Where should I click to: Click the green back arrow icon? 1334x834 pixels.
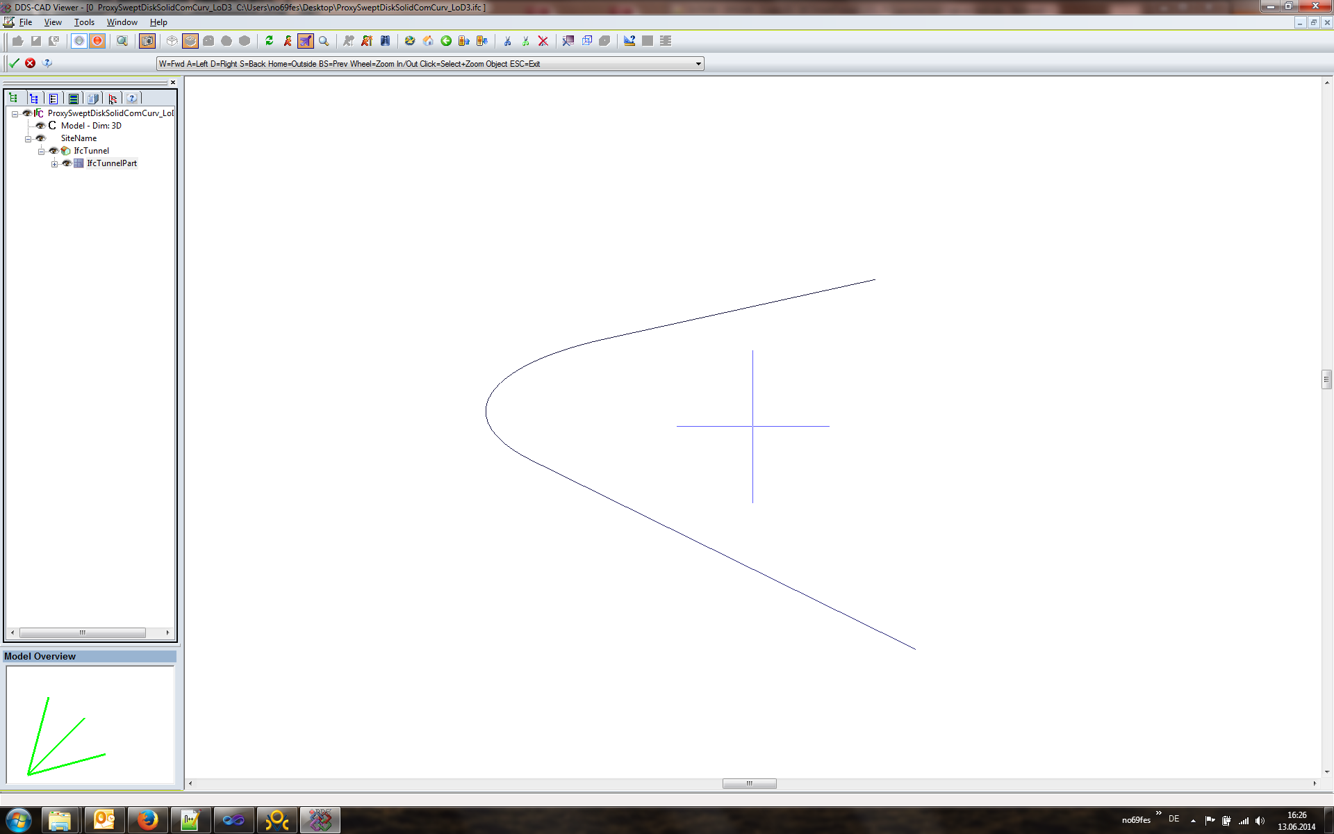click(x=446, y=41)
